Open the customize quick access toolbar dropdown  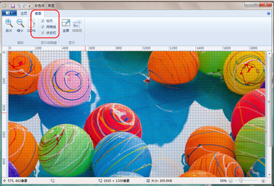pos(29,6)
